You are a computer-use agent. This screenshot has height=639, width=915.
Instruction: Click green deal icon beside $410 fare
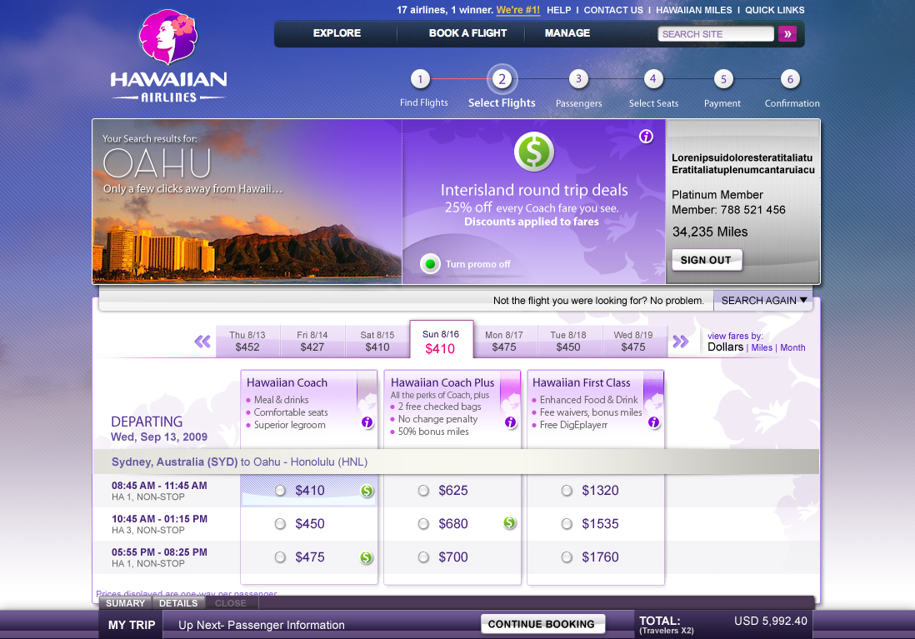point(367,491)
